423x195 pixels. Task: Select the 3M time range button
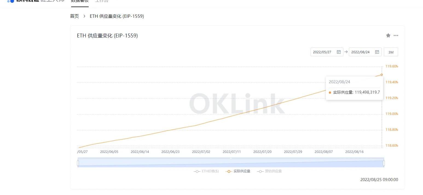[391, 52]
